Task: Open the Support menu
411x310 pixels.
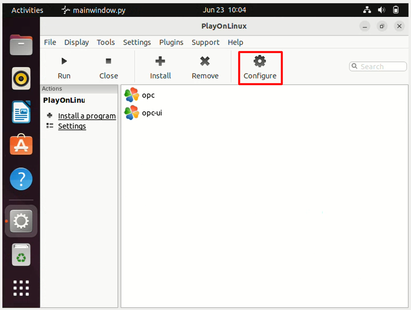Action: coord(205,42)
